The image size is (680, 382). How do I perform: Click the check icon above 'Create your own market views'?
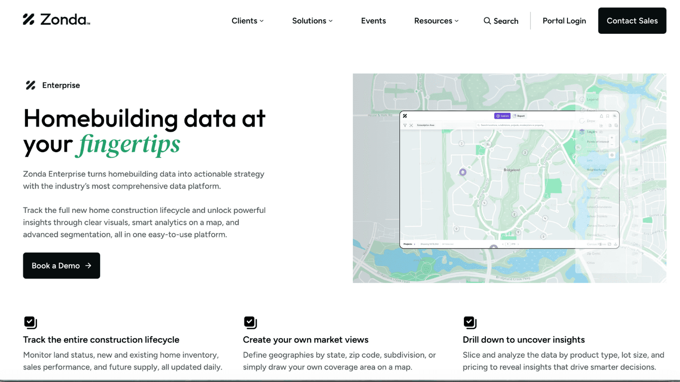click(x=250, y=323)
